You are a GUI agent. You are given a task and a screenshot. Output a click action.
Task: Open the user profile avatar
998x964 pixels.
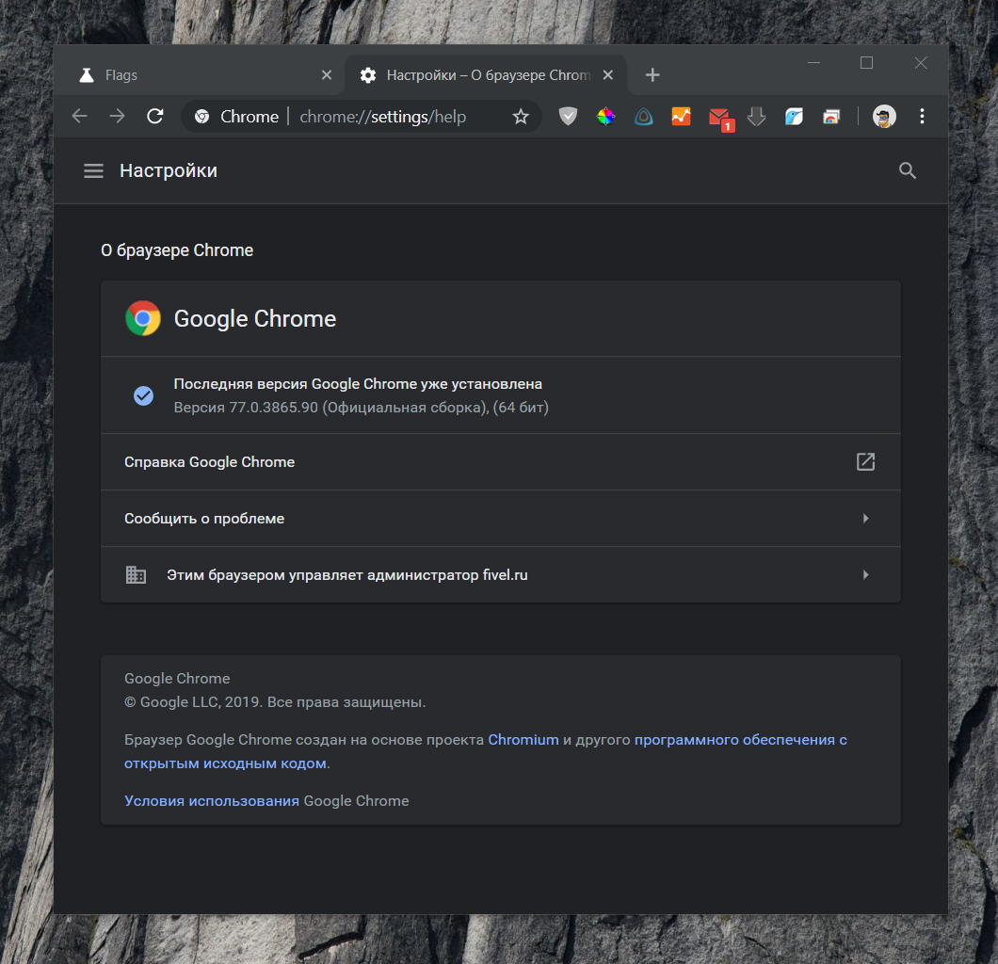pos(884,117)
